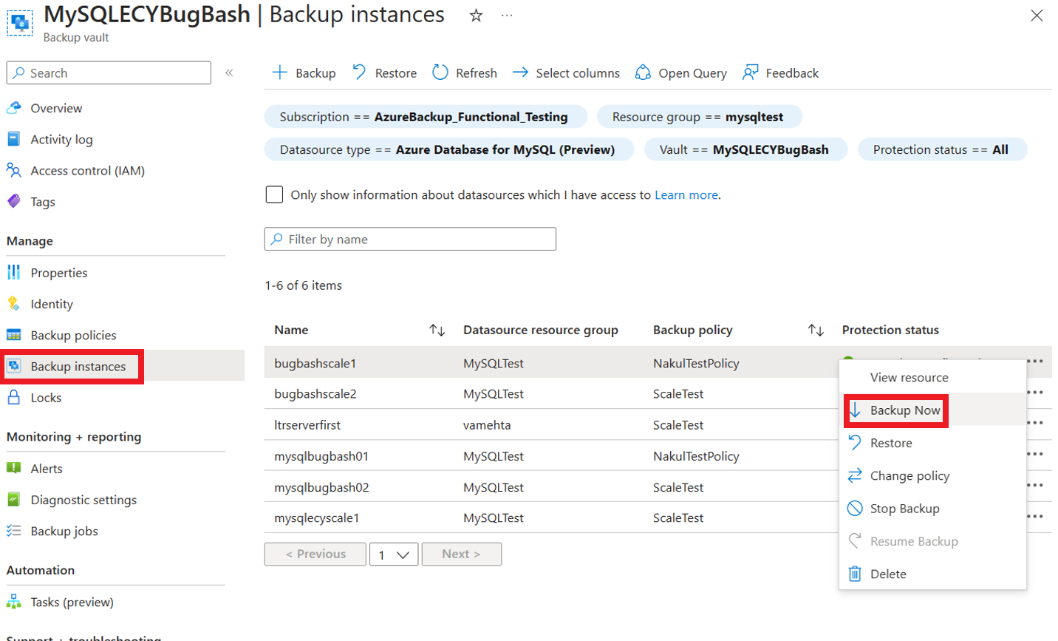Choose Stop Backup in context menu

(904, 509)
